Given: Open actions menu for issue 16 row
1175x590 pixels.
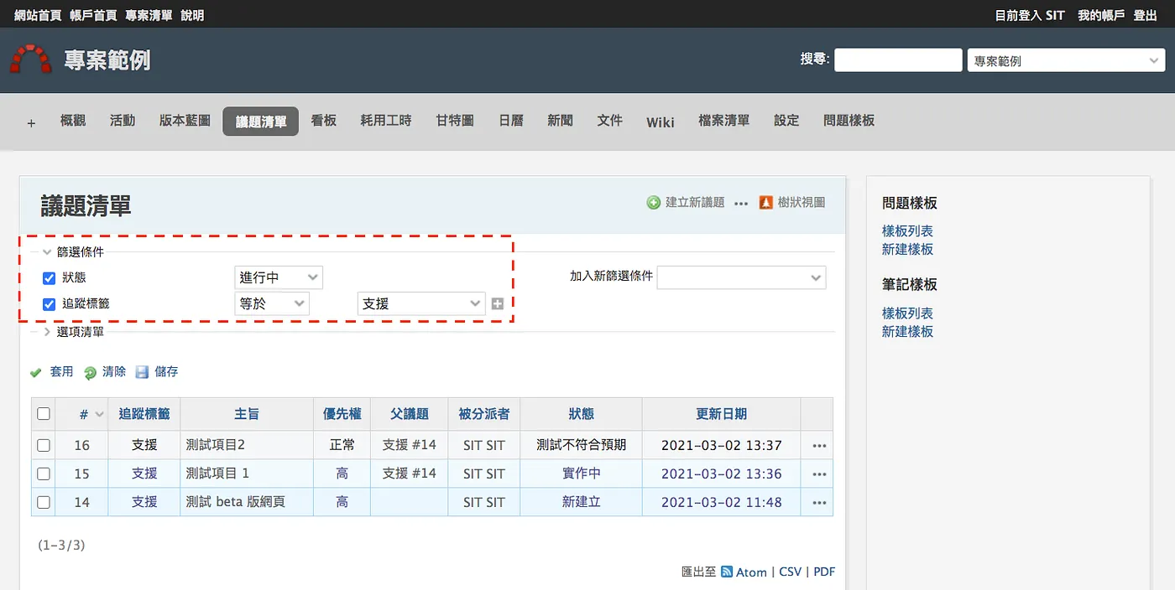Looking at the screenshot, I should [x=820, y=446].
